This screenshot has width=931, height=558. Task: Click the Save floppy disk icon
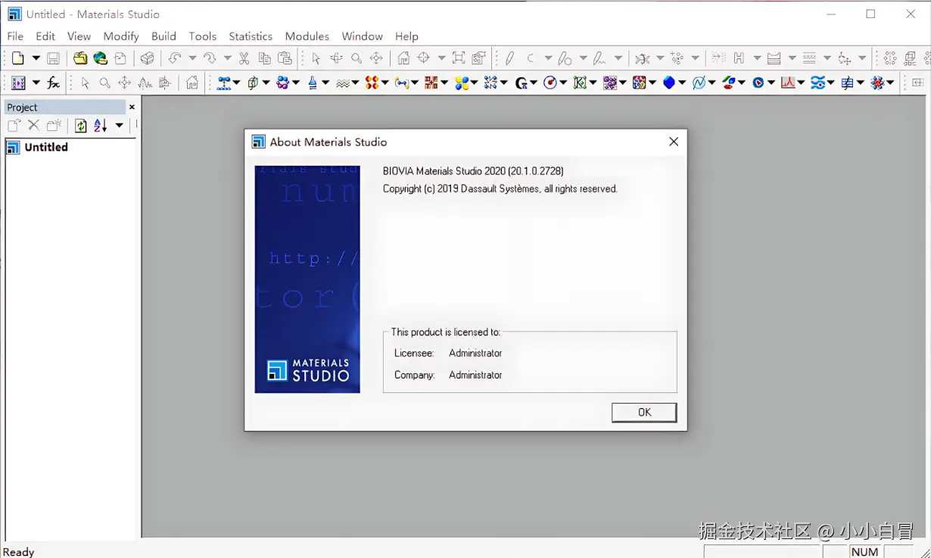pos(53,58)
